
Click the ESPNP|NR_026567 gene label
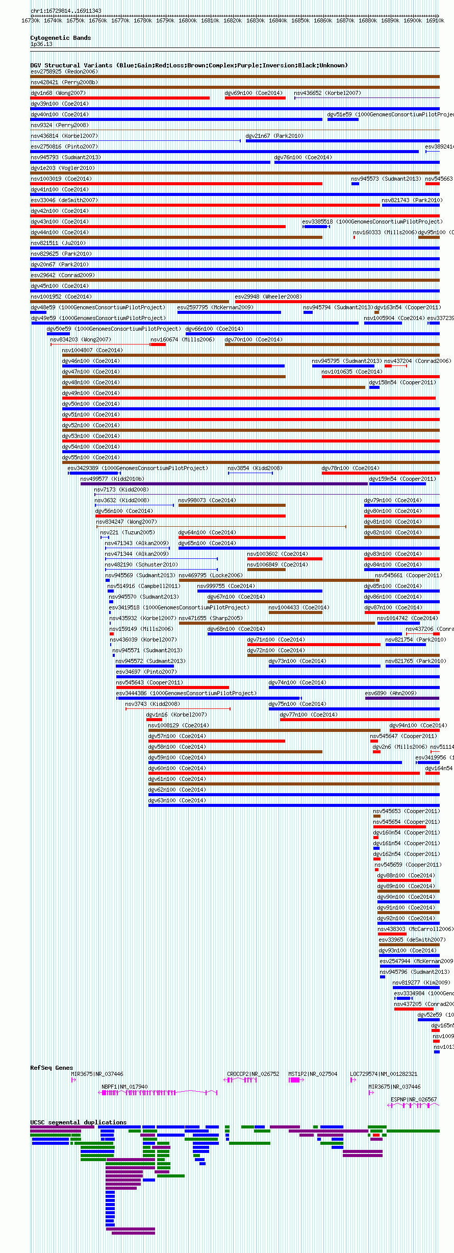pos(414,1099)
